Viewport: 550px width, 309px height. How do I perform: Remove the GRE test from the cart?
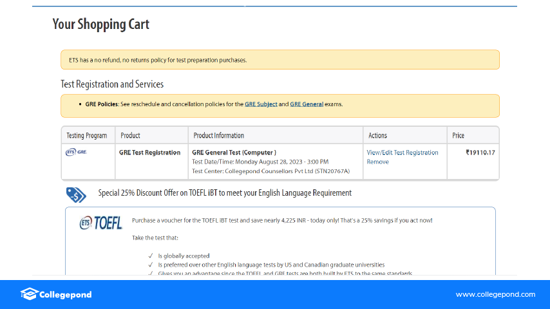tap(377, 162)
